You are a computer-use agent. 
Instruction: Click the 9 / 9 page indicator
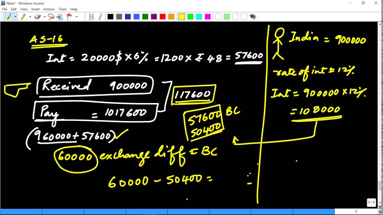click(x=371, y=202)
